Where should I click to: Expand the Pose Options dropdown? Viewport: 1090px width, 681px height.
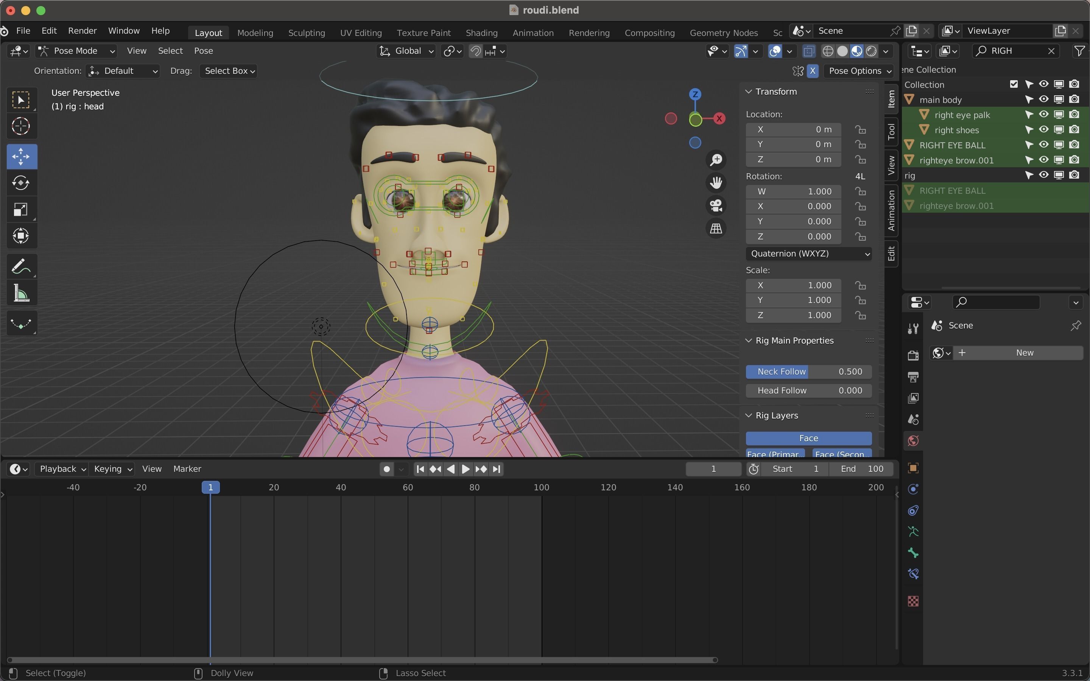858,71
